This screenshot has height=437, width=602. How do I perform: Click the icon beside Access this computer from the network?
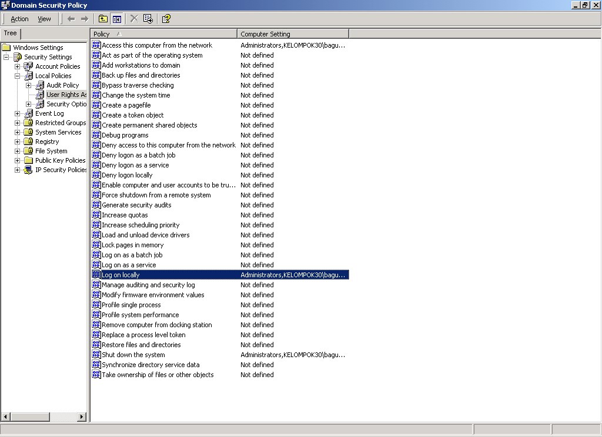point(96,45)
